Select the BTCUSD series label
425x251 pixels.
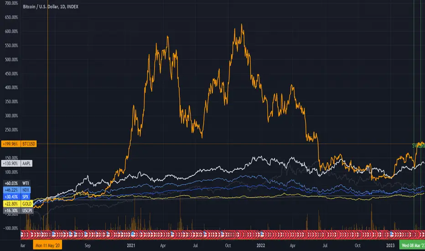coord(29,144)
